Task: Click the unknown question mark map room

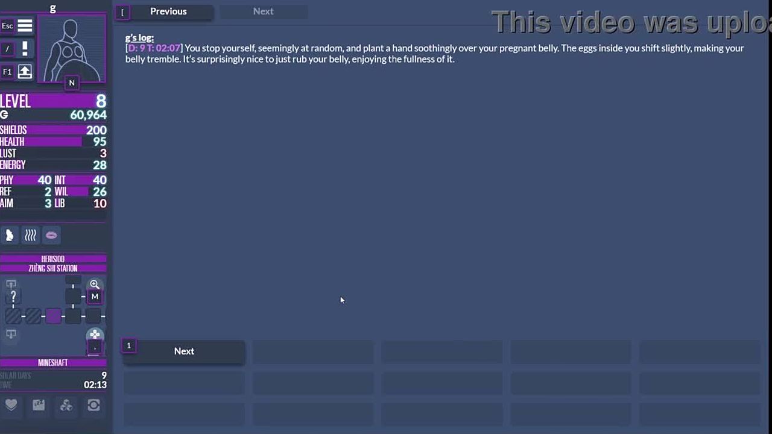Action: [x=13, y=297]
